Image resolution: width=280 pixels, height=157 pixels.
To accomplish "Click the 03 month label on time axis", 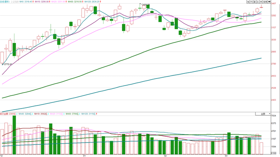I will pos(226,156).
